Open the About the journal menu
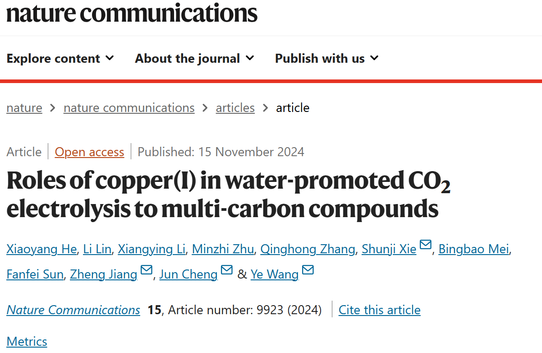Screen dimensions: 542x353 click(194, 59)
